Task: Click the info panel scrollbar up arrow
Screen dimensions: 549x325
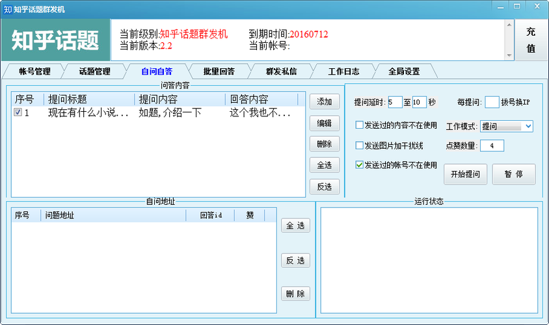Action: coord(509,25)
